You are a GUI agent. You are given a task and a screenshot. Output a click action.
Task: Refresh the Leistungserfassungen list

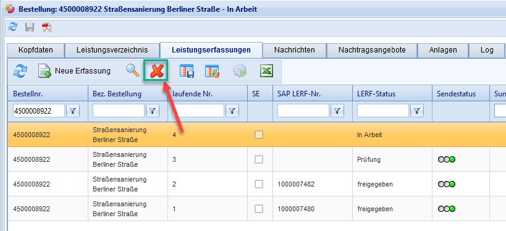coord(20,70)
